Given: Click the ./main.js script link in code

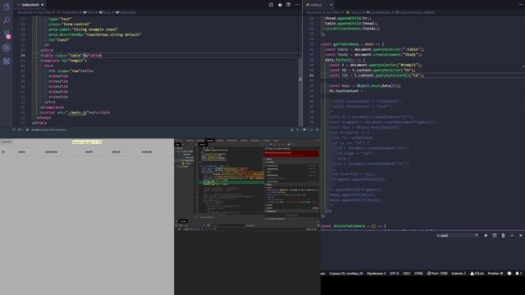Looking at the screenshot, I should coord(77,113).
